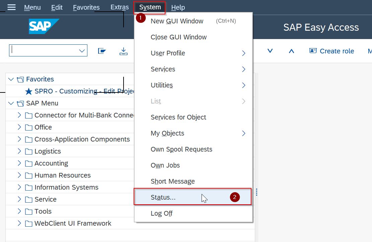The height and width of the screenshot is (242, 372).
Task: Click the star icon on SPRO favorite
Action: point(29,91)
